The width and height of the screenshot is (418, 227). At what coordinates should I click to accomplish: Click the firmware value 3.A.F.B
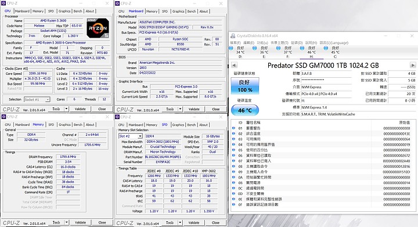point(326,73)
